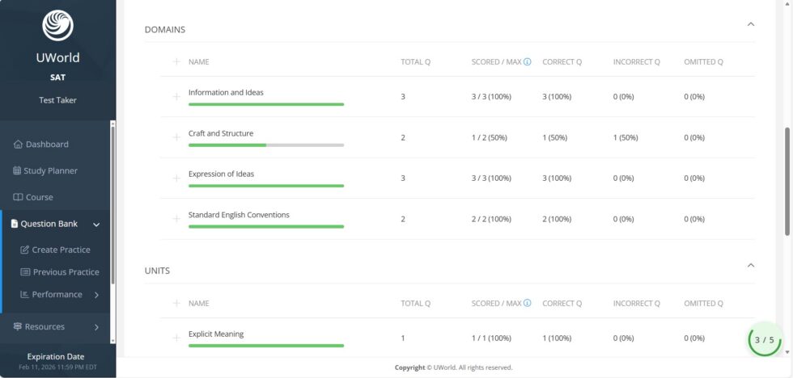Click the UWorld logo icon
Image resolution: width=793 pixels, height=378 pixels.
(57, 25)
